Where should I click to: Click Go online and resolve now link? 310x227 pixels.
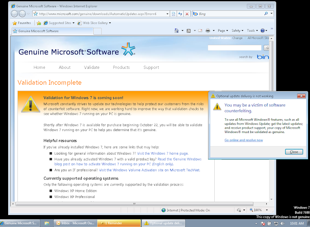click(244, 140)
